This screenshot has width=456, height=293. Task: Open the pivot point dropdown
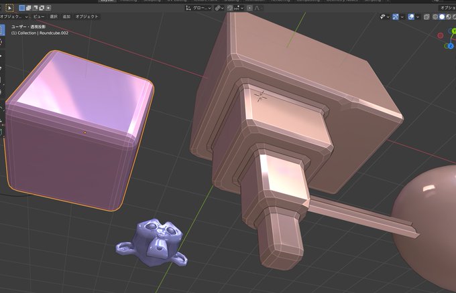pos(219,8)
